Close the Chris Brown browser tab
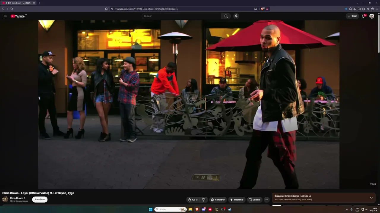This screenshot has width=380, height=213. point(34,3)
